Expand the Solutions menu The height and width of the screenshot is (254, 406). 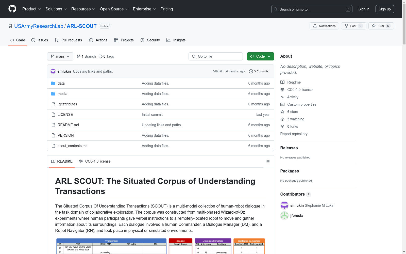56,9
